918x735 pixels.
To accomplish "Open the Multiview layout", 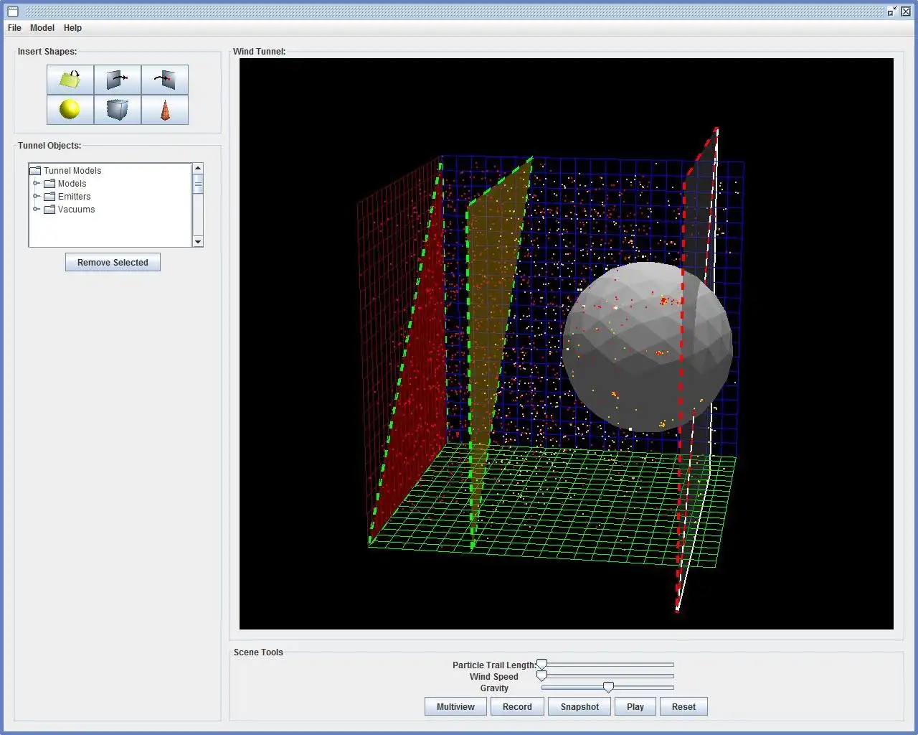I will click(x=455, y=707).
